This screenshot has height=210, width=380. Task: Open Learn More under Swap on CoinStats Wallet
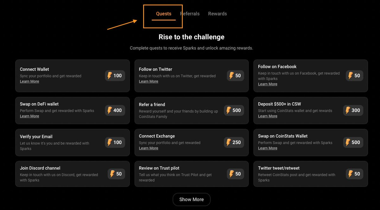tap(268, 148)
